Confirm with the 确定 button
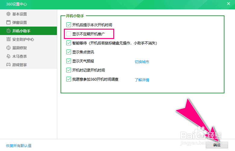 217,145
